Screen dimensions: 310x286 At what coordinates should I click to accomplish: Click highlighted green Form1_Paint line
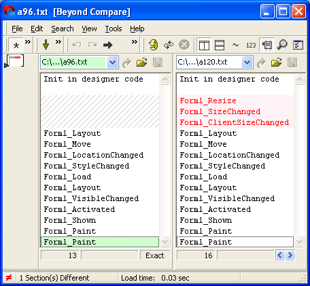[100, 242]
